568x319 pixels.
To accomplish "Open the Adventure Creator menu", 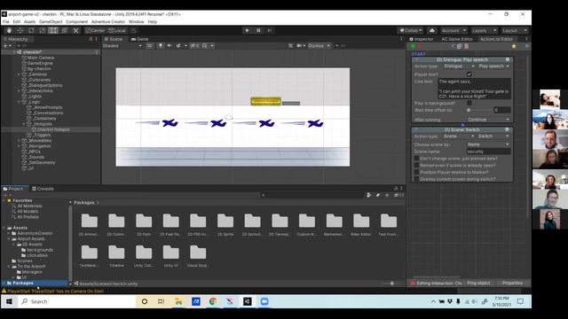I will (x=108, y=21).
